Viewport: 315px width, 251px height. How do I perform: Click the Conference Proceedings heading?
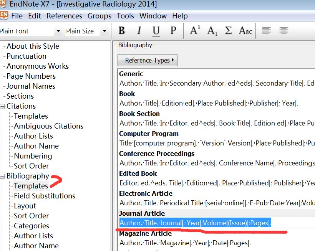[157, 154]
